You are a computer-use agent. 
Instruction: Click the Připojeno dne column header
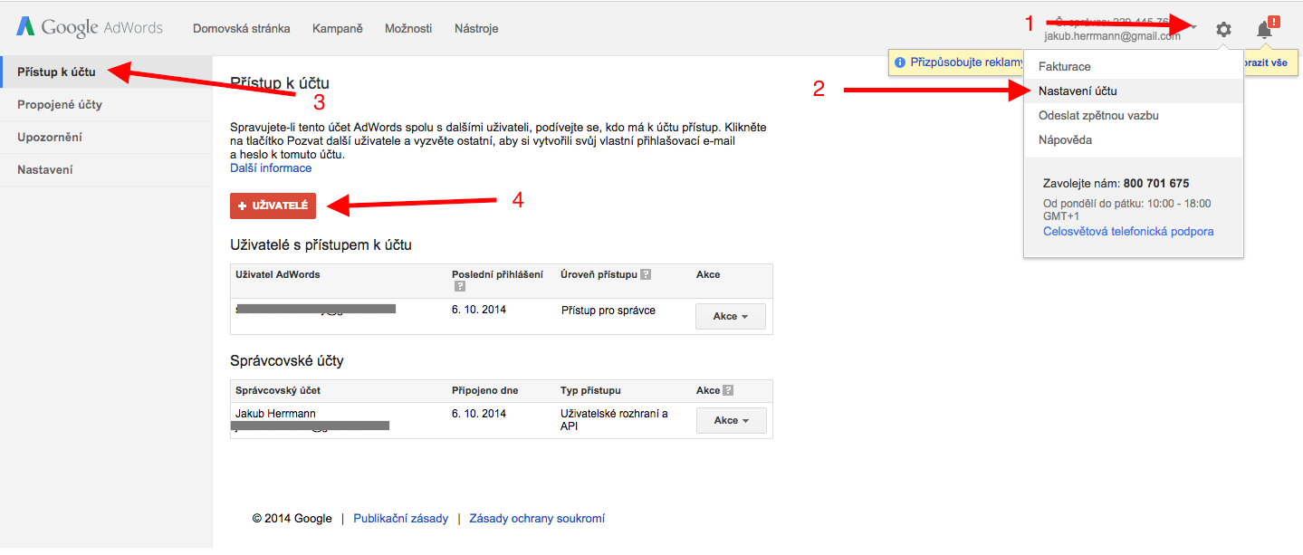point(484,390)
